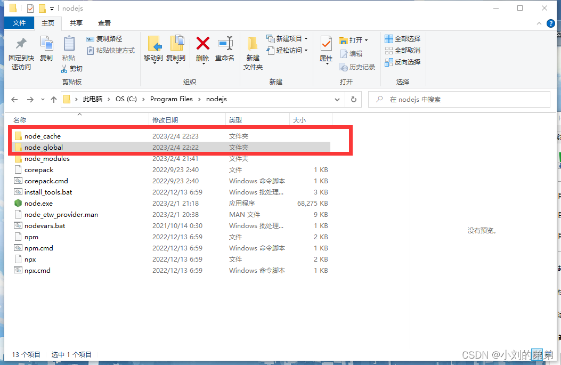The height and width of the screenshot is (365, 561).
Task: Open the Help question mark icon
Action: 551,23
